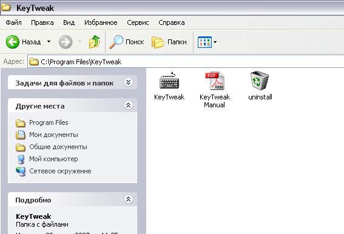Click the KeyTweak Manual file name label
This screenshot has height=234, width=344.
coord(215,101)
